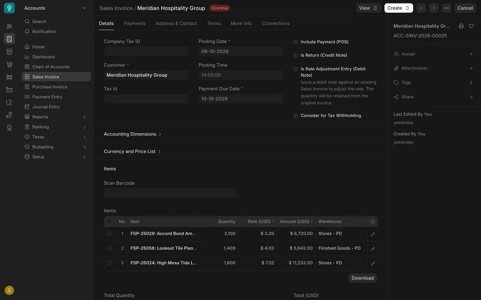Click the Download button below the items table
This screenshot has height=300, width=481.
point(363,278)
